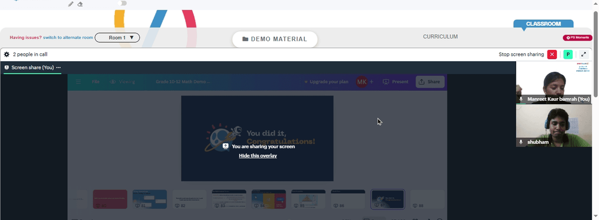Open the File menu in shared Canva

pos(96,82)
